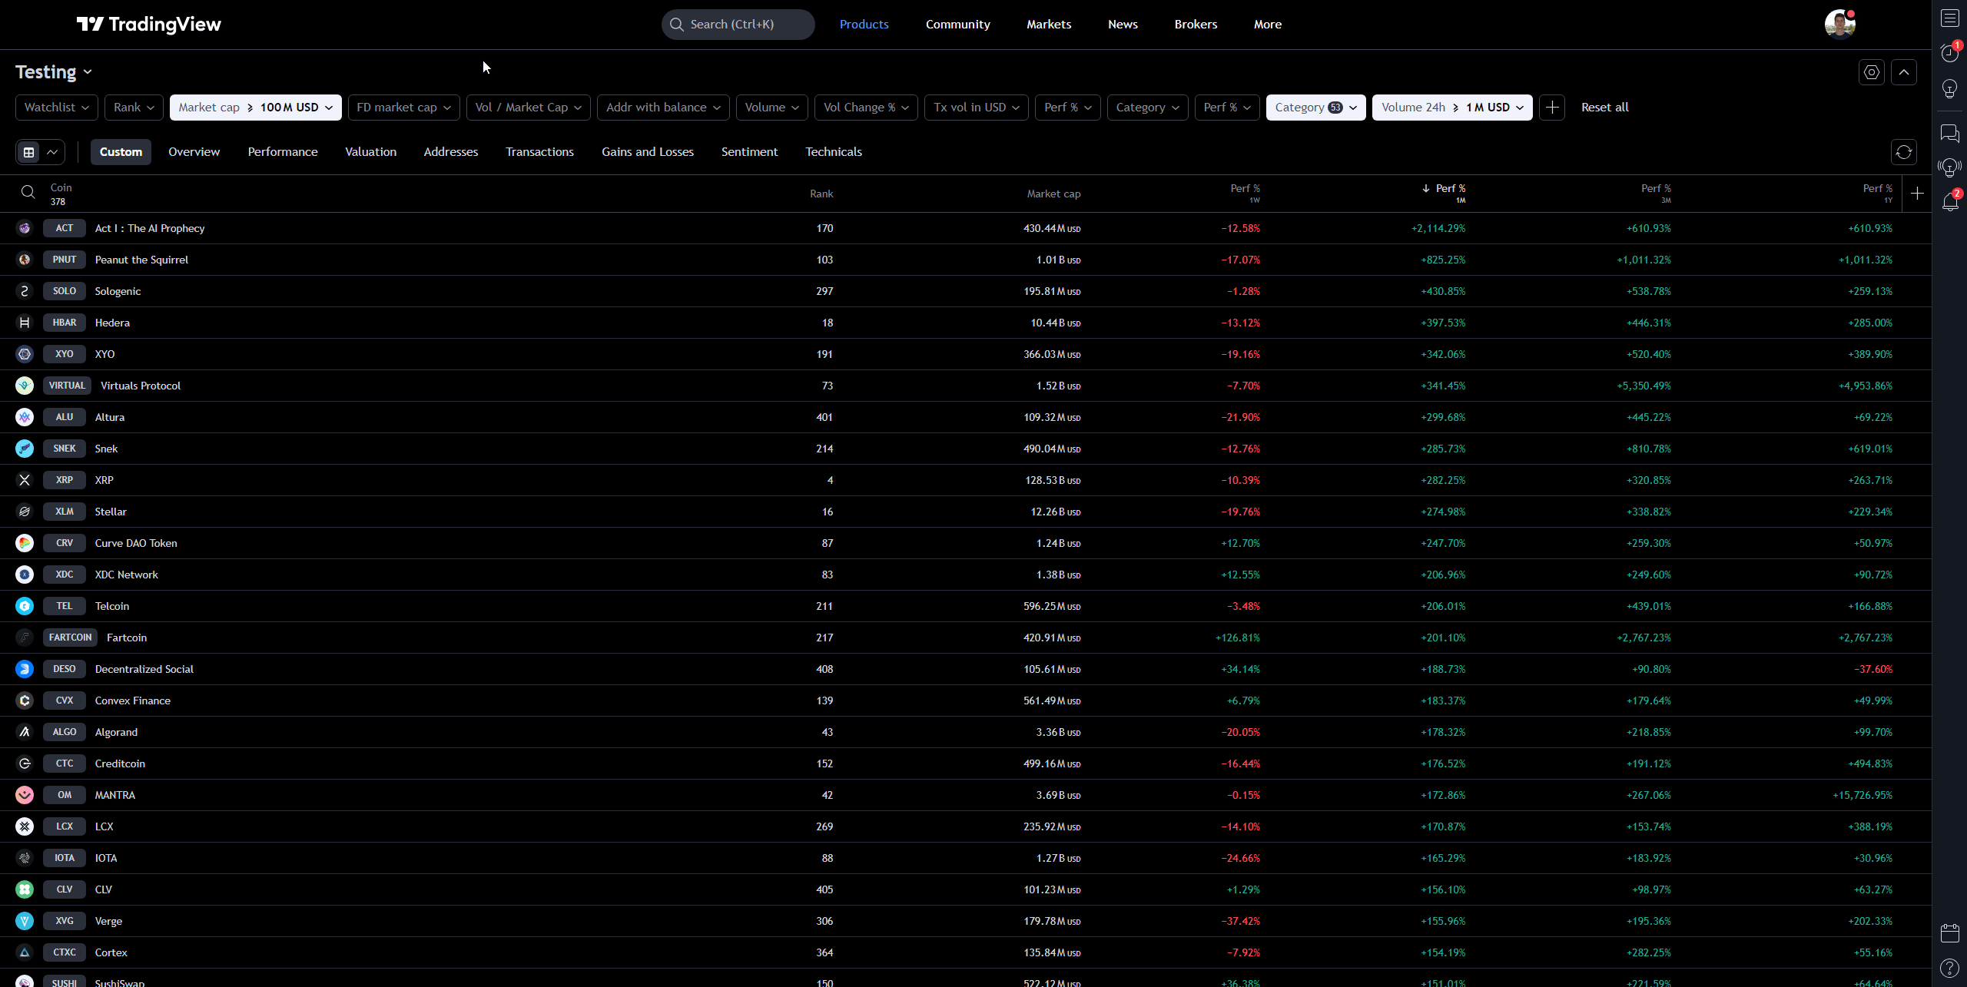The width and height of the screenshot is (1967, 987).
Task: Open Category filter with 53 selected
Action: tap(1316, 108)
